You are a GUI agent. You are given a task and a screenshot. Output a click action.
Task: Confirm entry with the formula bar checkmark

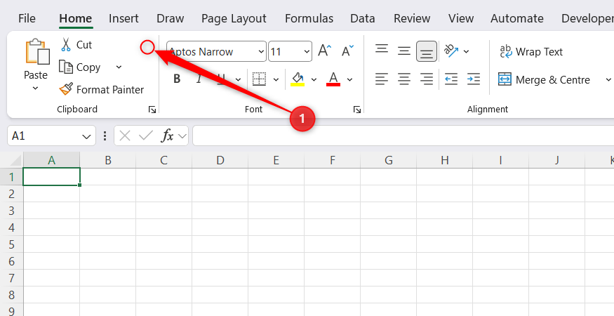click(146, 136)
